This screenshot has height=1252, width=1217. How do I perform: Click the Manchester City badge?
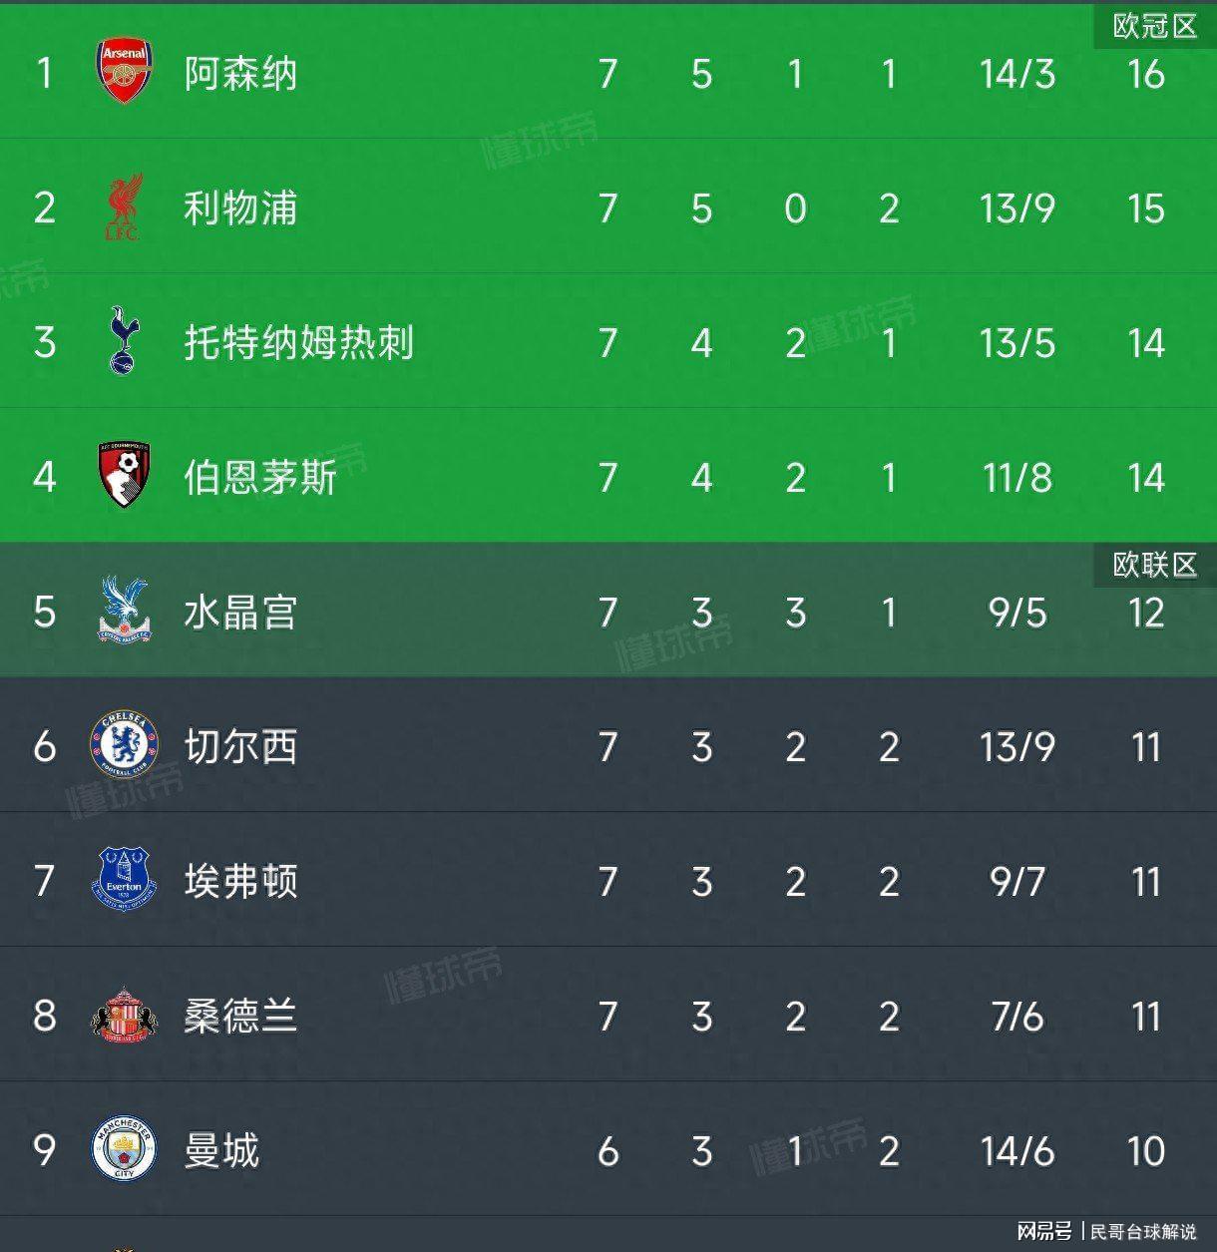(x=124, y=1149)
